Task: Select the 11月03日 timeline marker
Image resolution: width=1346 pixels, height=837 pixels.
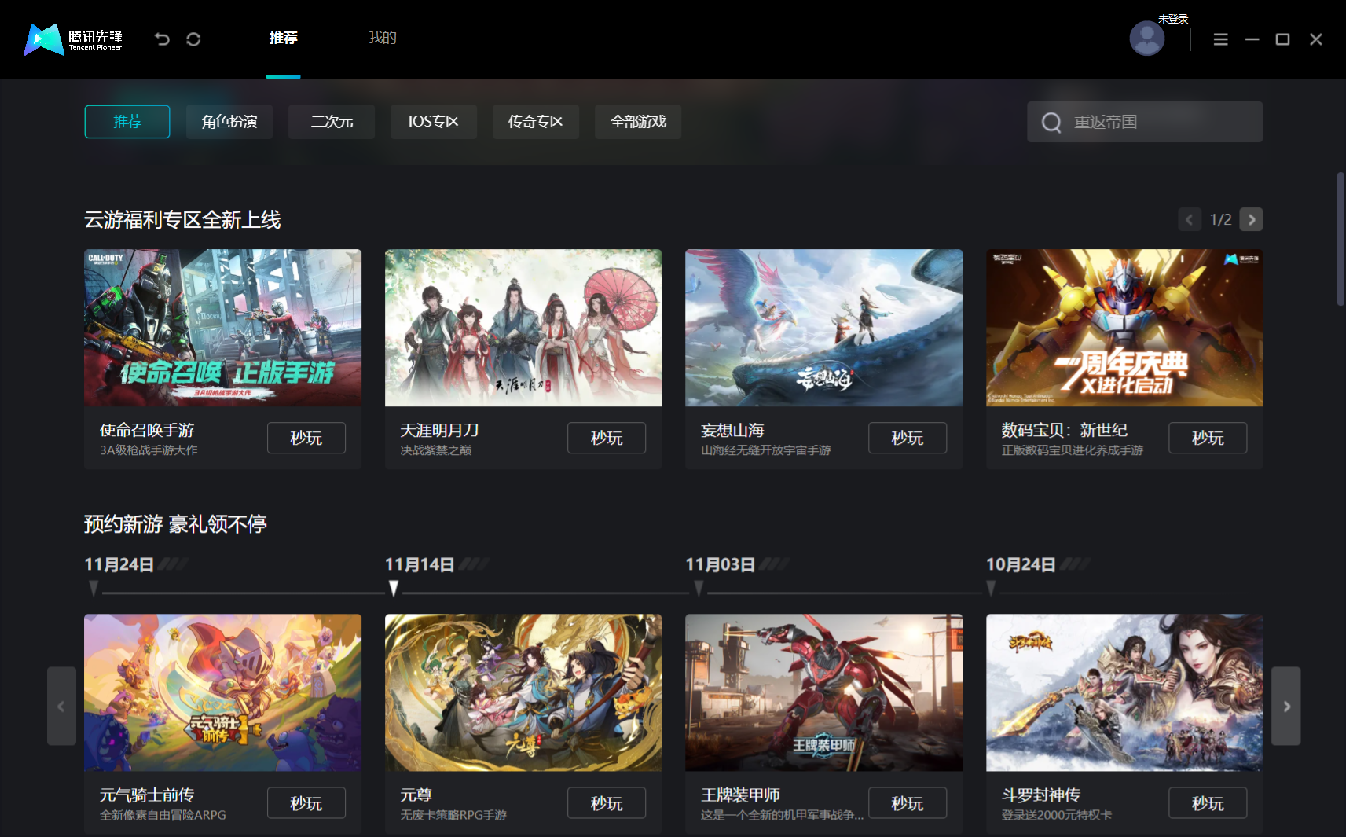Action: click(x=699, y=589)
